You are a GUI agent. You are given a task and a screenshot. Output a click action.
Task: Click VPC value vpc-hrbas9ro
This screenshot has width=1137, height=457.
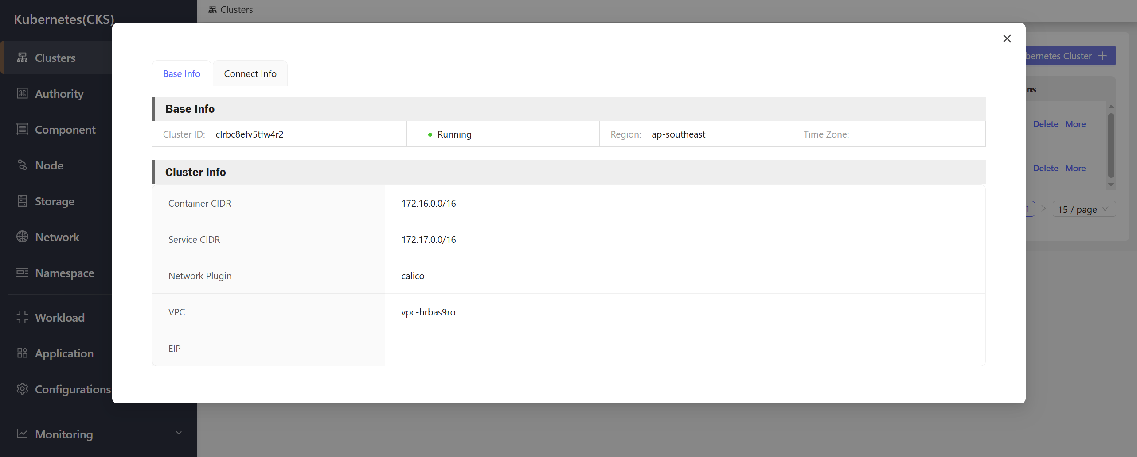click(x=428, y=312)
